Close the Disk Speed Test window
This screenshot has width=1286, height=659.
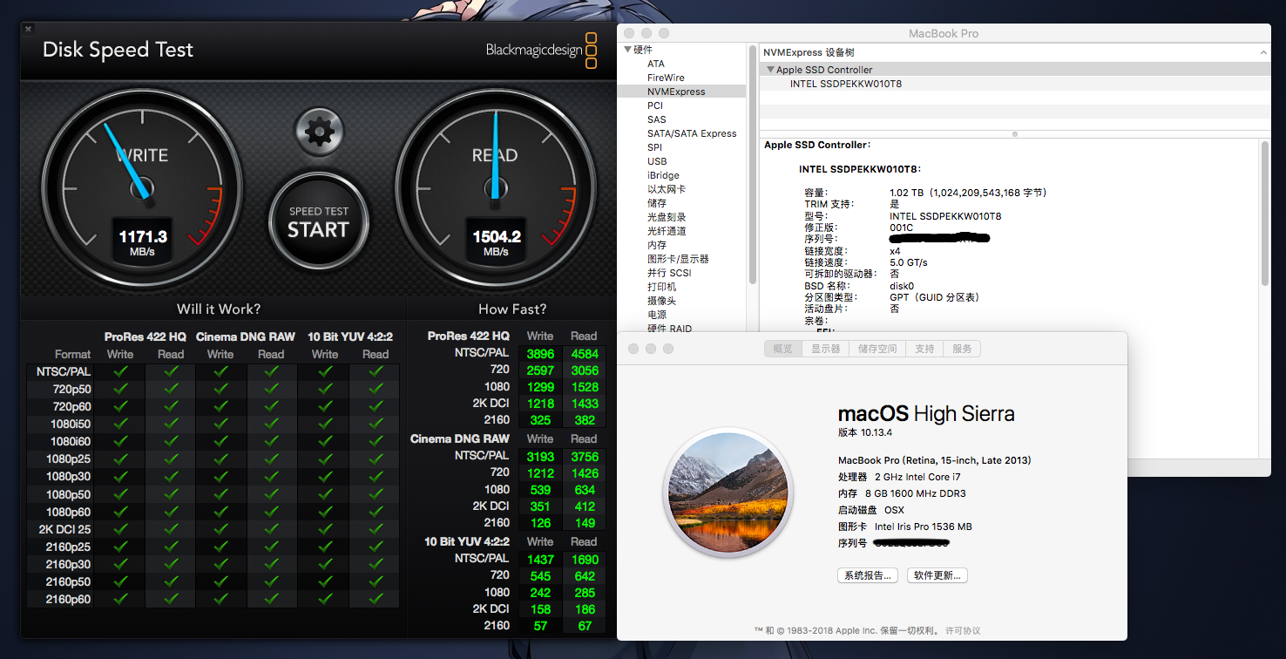point(29,29)
